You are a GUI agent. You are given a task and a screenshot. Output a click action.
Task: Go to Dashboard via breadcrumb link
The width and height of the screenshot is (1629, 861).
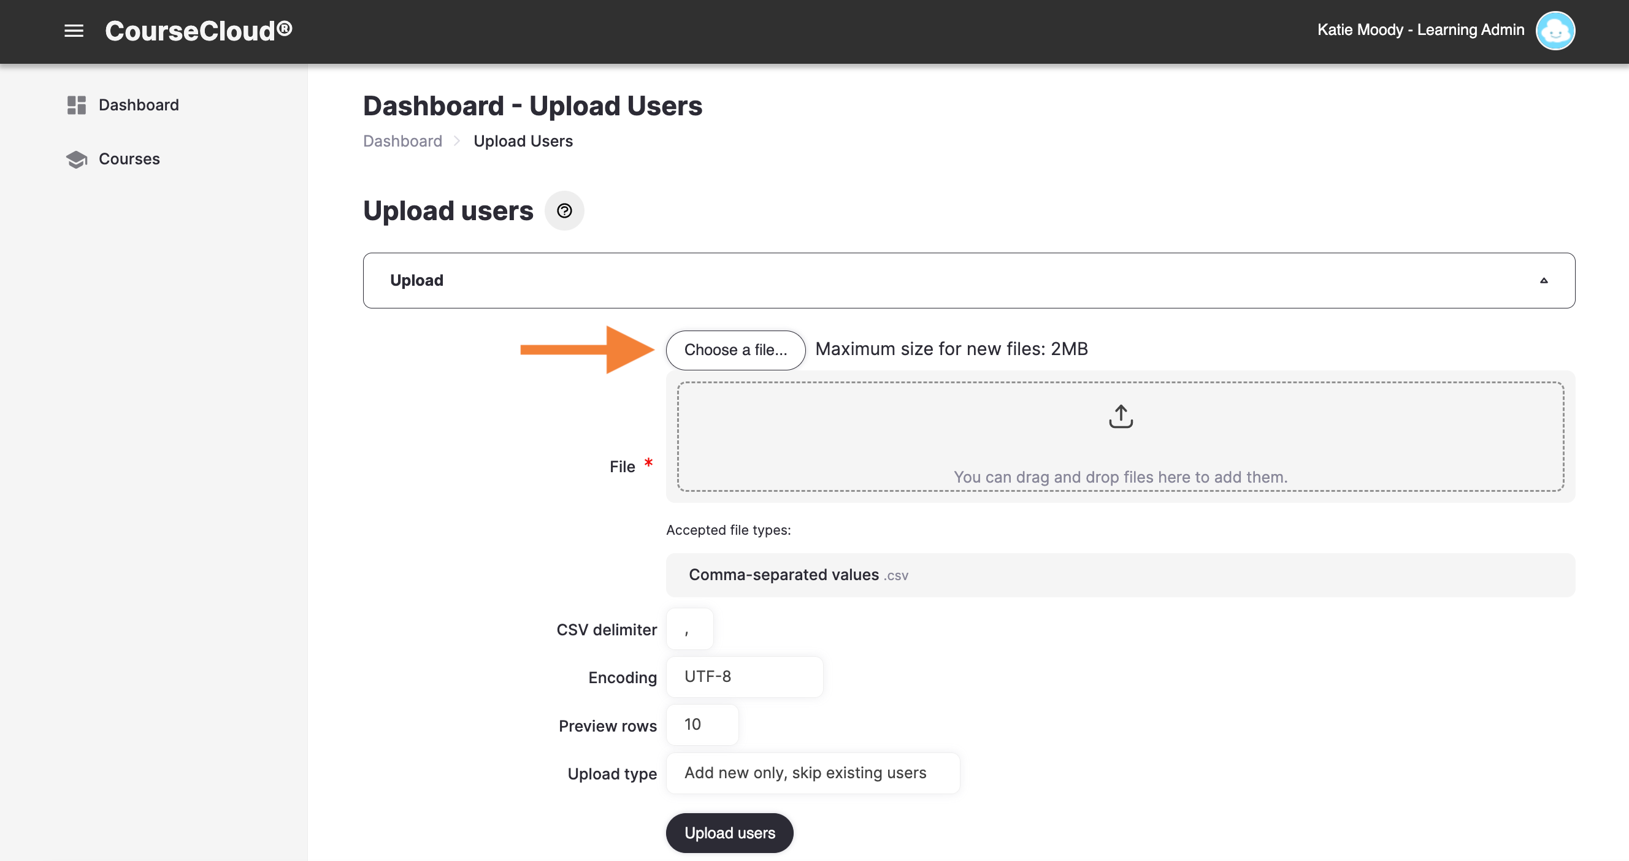pos(402,141)
